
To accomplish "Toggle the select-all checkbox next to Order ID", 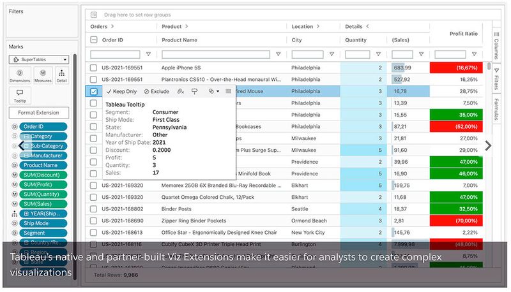I will coord(93,40).
